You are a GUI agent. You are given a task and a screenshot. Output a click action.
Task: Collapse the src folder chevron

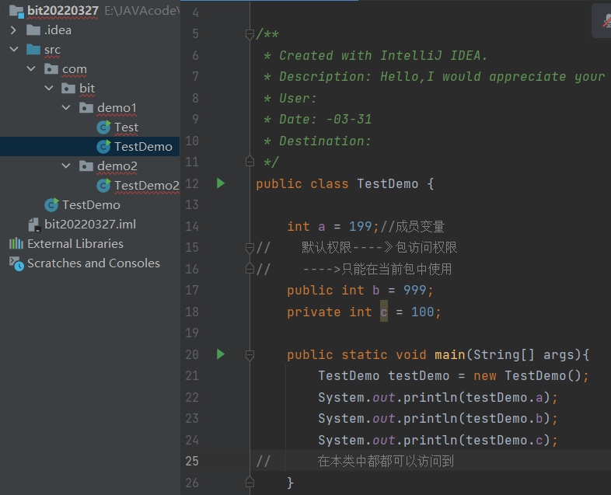tap(14, 50)
